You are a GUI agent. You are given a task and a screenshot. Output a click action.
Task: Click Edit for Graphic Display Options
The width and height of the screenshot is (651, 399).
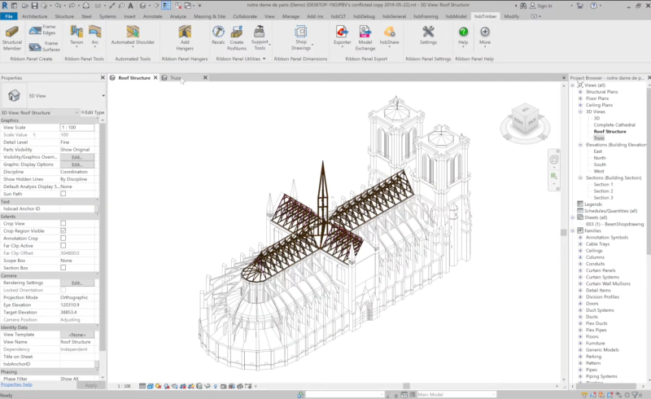tap(77, 164)
